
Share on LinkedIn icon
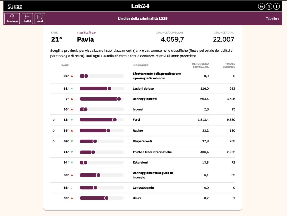(x=261, y=6)
